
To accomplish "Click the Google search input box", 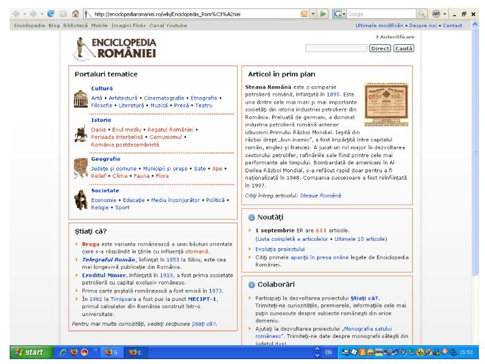I will tap(381, 14).
